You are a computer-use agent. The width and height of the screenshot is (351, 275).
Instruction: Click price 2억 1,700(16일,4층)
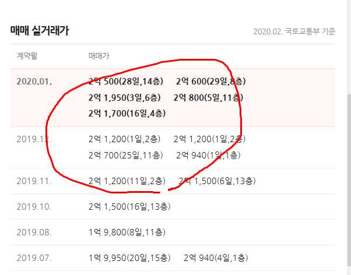pyautogui.click(x=127, y=114)
